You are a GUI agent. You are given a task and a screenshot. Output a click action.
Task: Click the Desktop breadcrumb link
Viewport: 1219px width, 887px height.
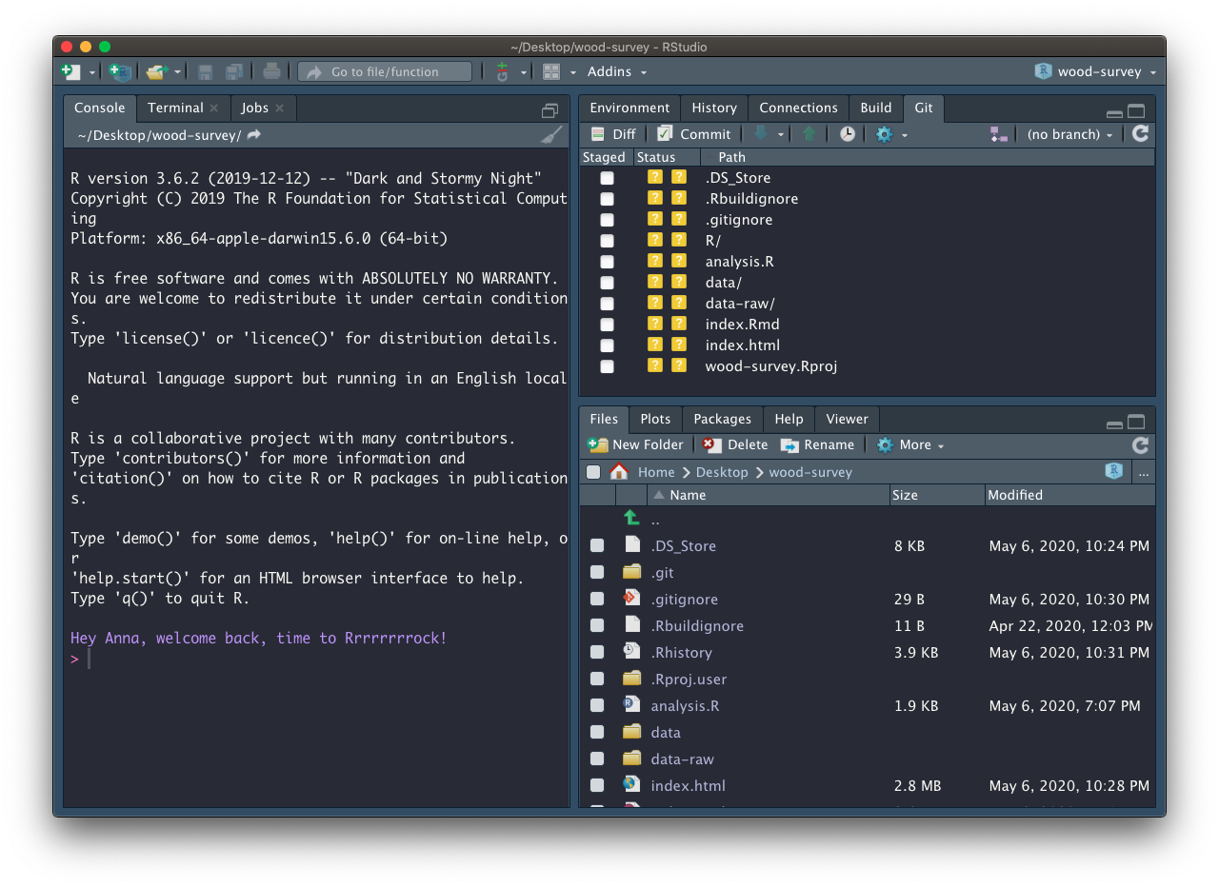722,472
